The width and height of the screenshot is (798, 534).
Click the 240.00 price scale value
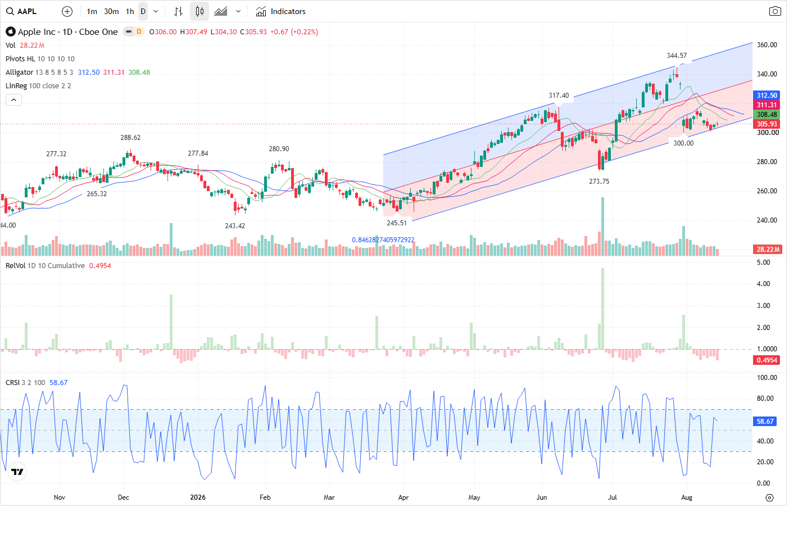point(767,220)
